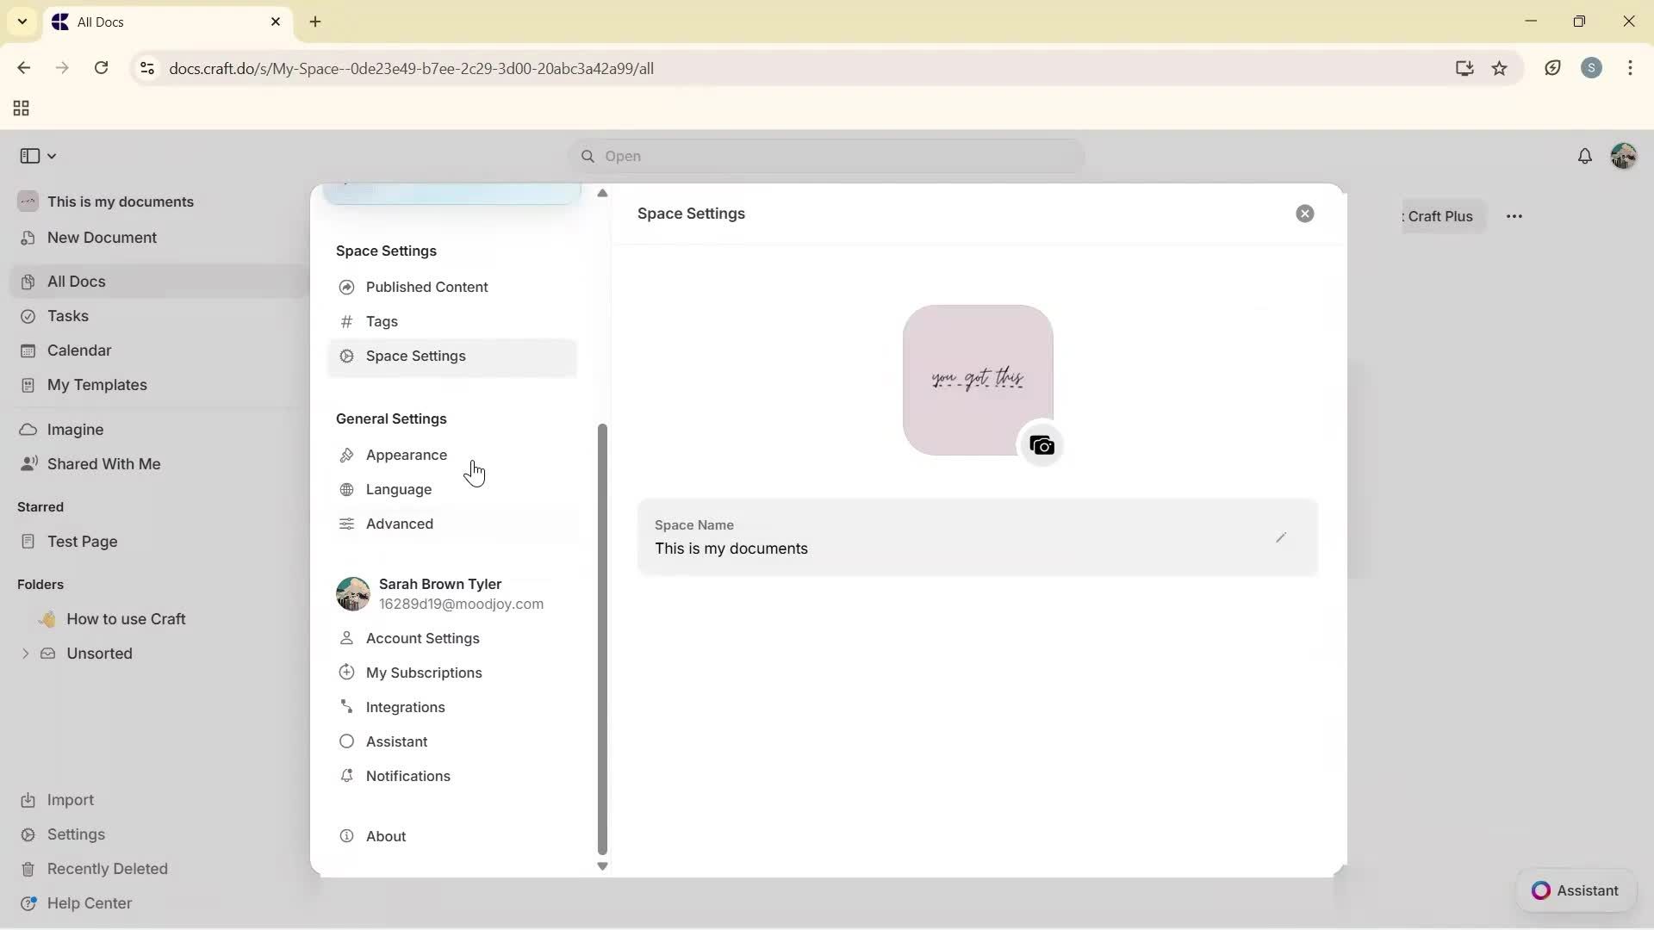Open the Help Center
This screenshot has height=930, width=1654.
(x=89, y=902)
